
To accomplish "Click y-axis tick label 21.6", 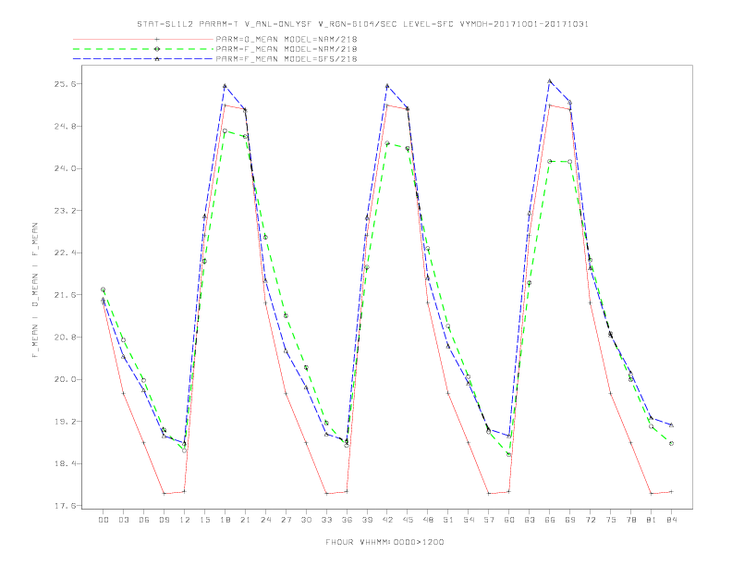I will point(64,295).
